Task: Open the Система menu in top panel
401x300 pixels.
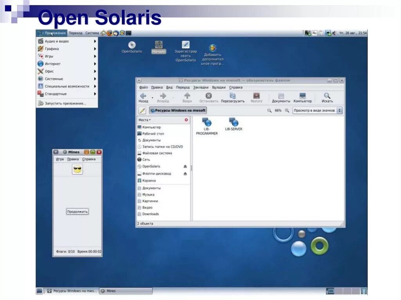Action: click(92, 33)
